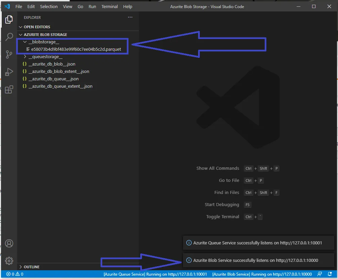Viewport: 338px width, 279px height.
Task: Open the Search view icon
Action: coord(9,37)
